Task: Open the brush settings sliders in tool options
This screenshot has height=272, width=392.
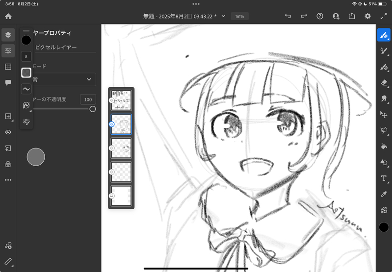Action: (x=26, y=122)
